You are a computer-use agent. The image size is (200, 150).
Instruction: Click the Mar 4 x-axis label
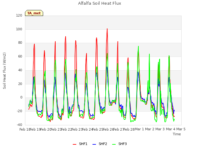pyautogui.click(x=171, y=129)
